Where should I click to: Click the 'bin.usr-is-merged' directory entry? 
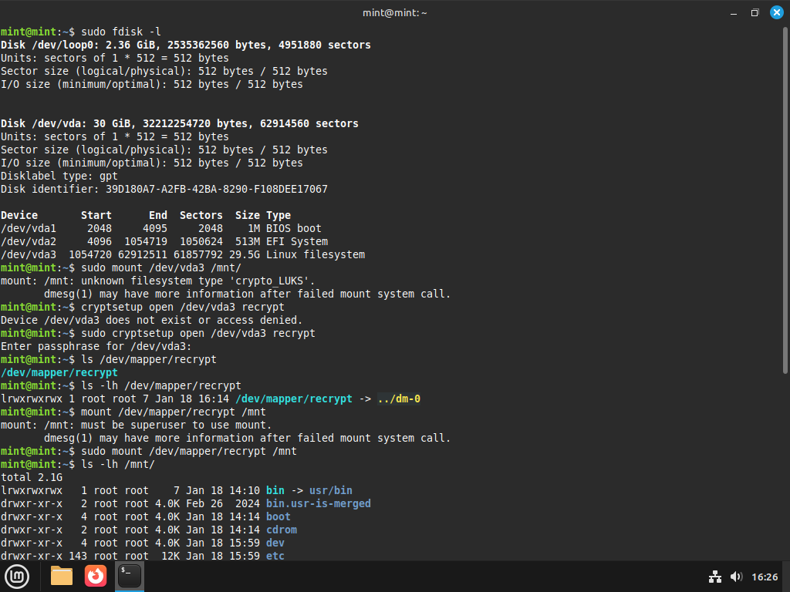point(318,503)
